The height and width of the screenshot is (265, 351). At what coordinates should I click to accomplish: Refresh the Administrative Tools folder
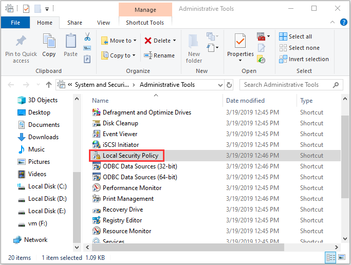pos(229,85)
